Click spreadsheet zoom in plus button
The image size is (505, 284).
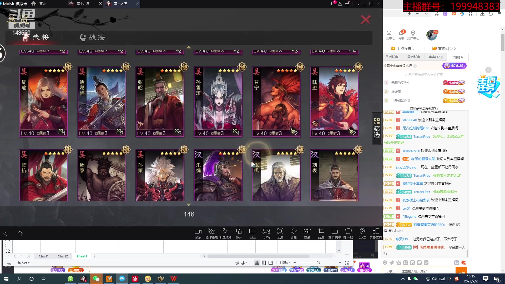pos(340,263)
